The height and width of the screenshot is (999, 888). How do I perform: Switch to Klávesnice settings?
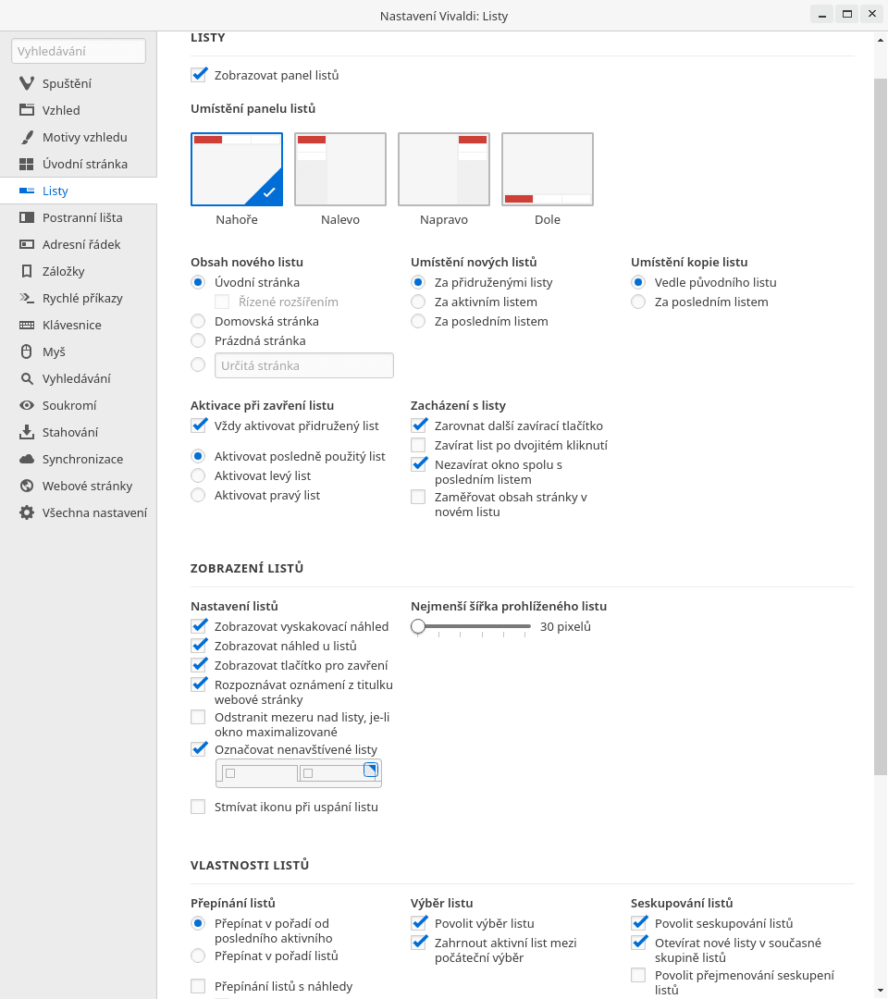(x=79, y=325)
